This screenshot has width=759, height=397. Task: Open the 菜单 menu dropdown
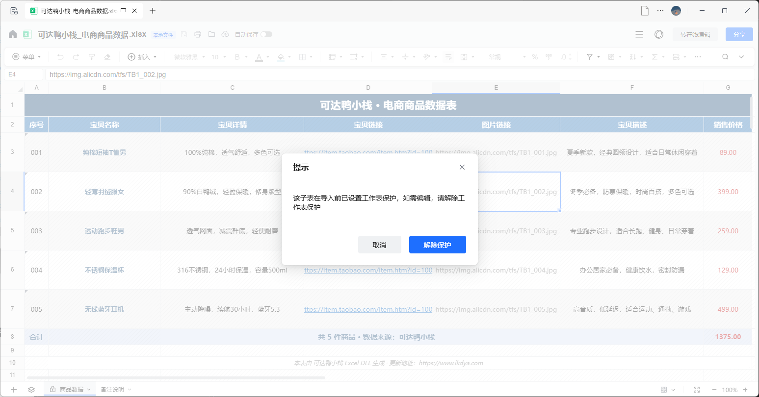click(x=26, y=57)
